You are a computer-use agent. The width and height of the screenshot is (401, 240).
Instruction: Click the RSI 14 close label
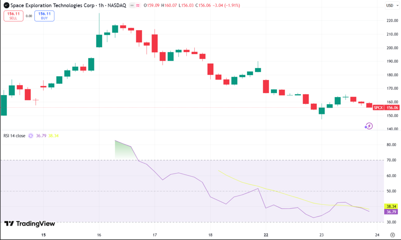coord(14,136)
